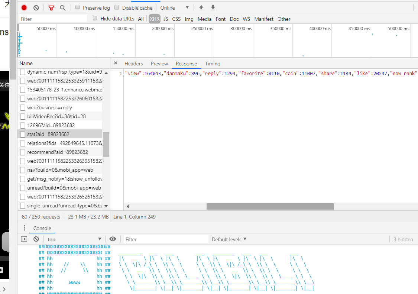Switch to Headers tab

pos(133,64)
